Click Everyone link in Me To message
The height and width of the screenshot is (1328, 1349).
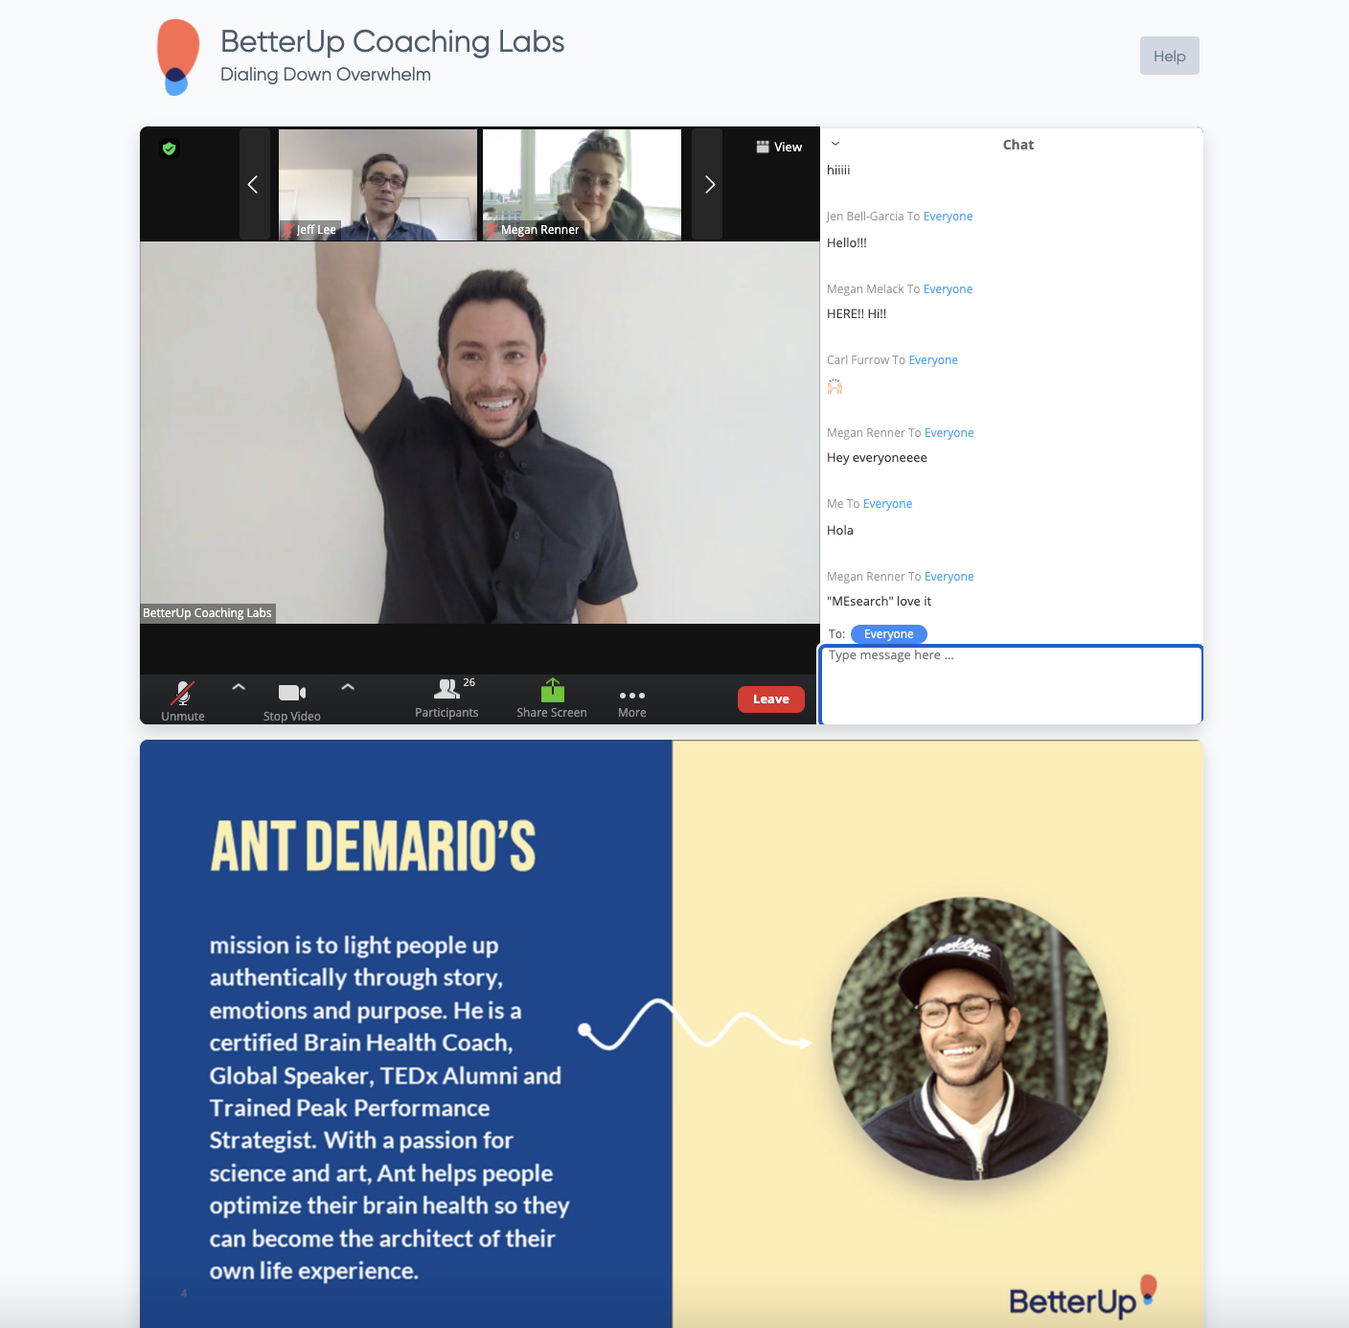(887, 504)
